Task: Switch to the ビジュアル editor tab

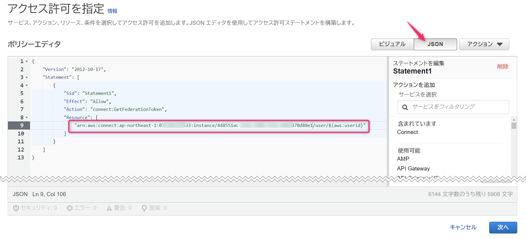Action: 392,44
